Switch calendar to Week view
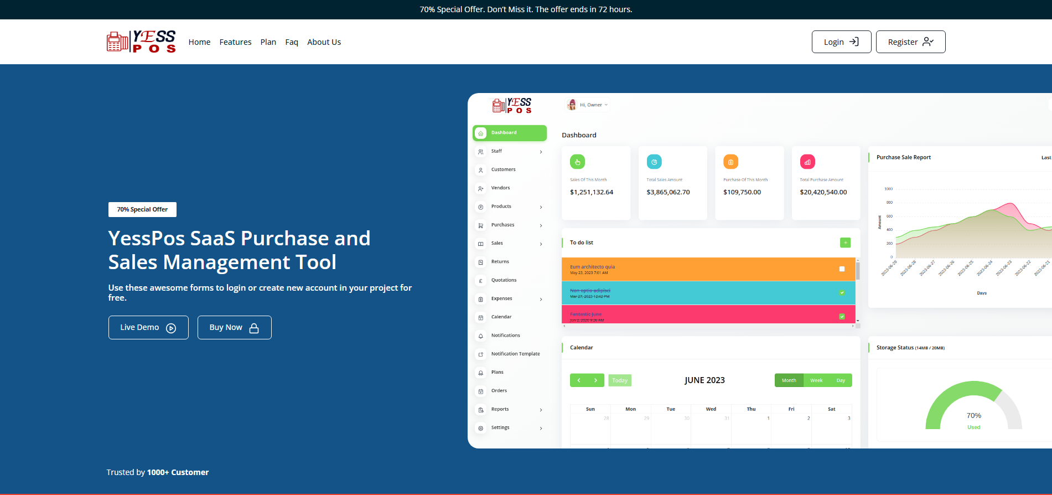 [x=816, y=380]
